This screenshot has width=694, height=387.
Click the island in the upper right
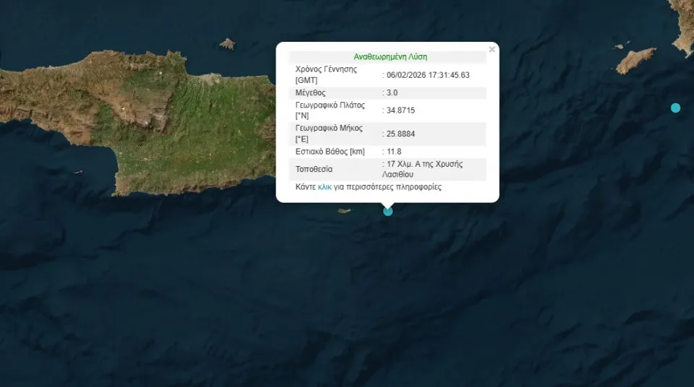635,60
